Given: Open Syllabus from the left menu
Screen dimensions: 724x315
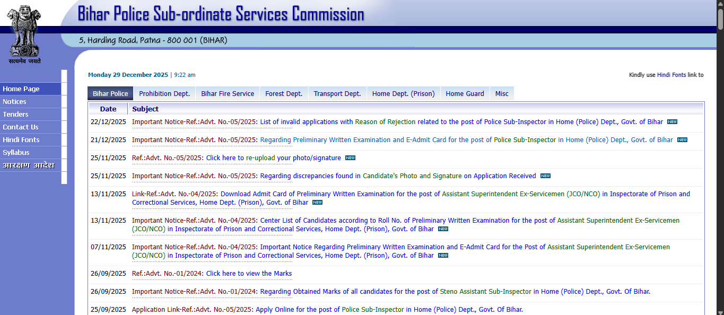Looking at the screenshot, I should pyautogui.click(x=16, y=153).
